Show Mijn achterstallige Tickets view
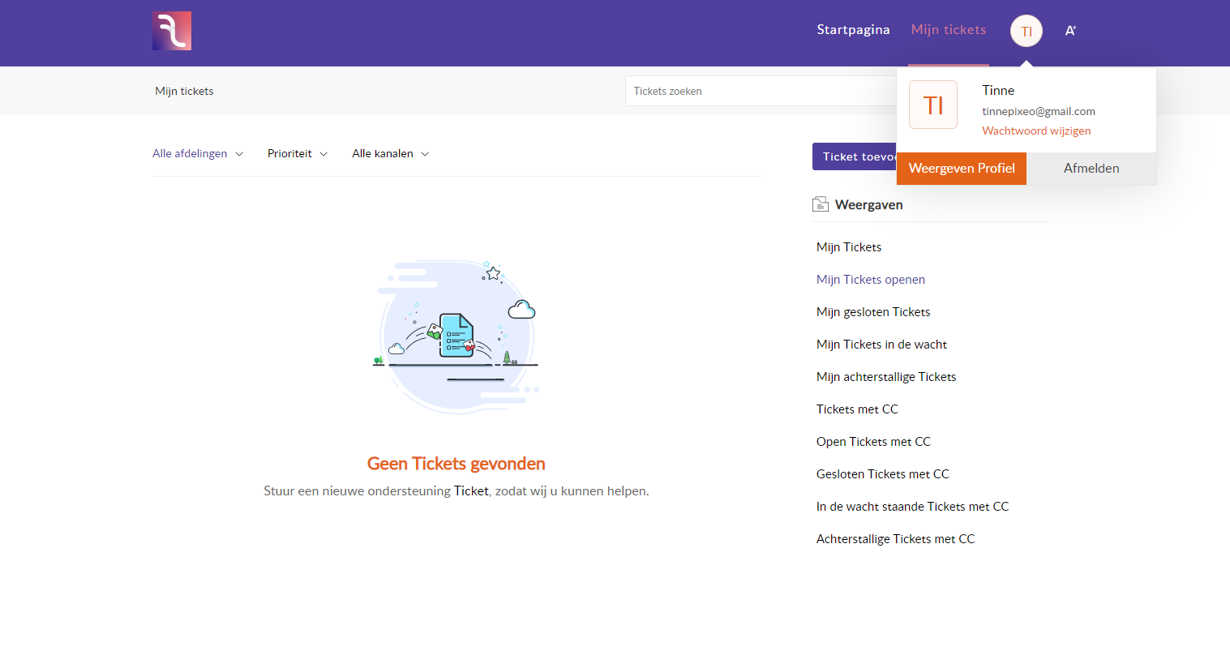Image resolution: width=1230 pixels, height=651 pixels. tap(886, 377)
